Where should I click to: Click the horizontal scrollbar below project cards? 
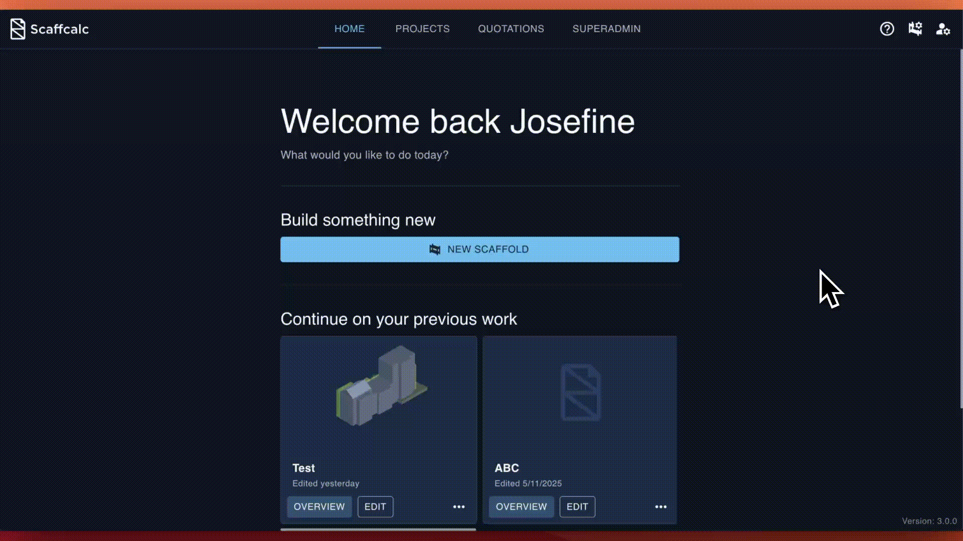(378, 529)
